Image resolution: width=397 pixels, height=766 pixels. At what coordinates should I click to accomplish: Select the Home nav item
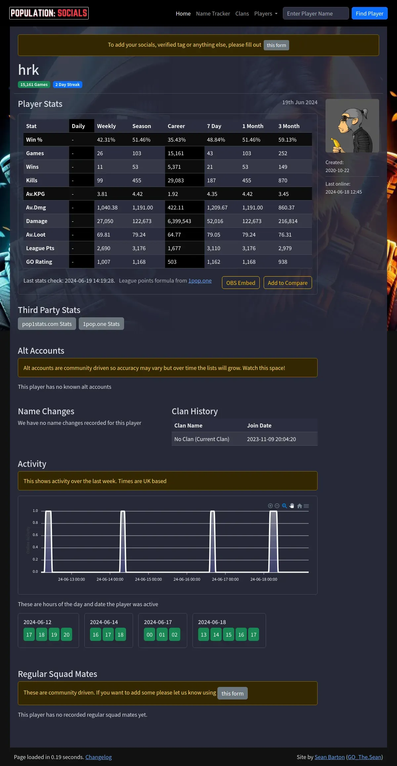(183, 14)
